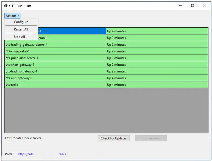This screenshot has width=212, height=161.
Task: Click the OTS Controller title bar icon
Action: tap(6, 6)
